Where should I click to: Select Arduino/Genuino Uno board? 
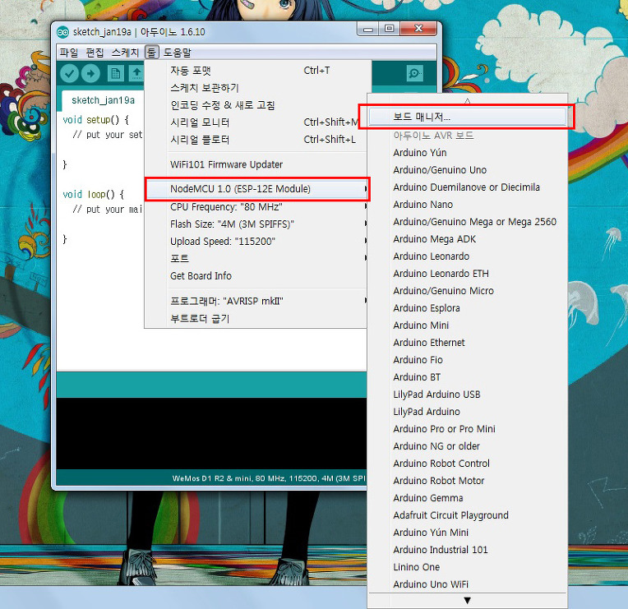pos(467,170)
